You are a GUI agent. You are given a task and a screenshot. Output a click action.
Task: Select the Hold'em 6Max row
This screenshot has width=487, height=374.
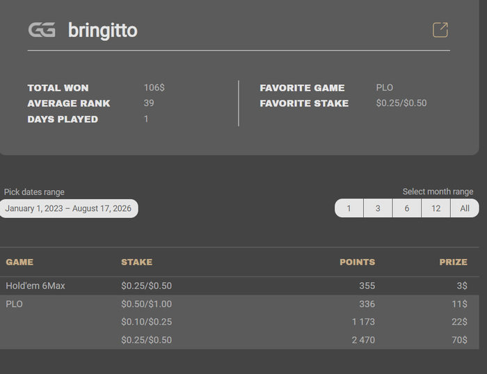pyautogui.click(x=239, y=286)
